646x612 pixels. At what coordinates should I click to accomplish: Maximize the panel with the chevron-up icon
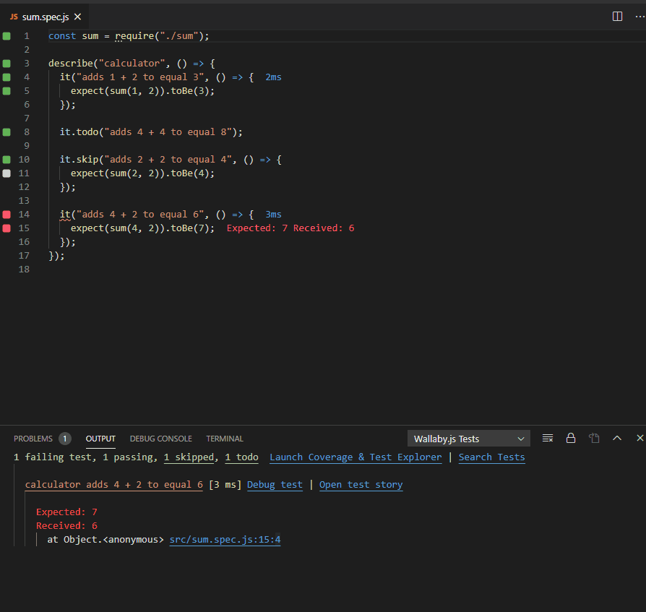617,438
